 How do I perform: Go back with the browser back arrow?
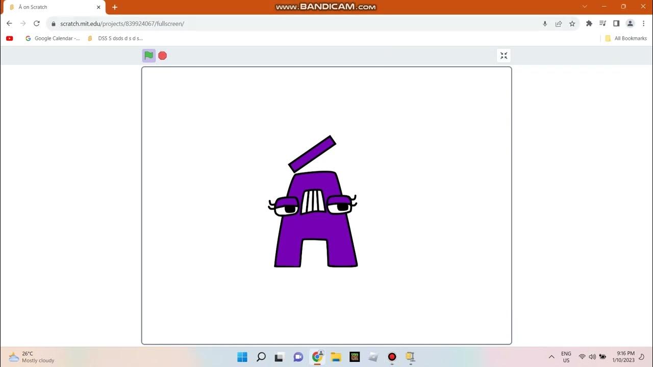click(x=9, y=23)
